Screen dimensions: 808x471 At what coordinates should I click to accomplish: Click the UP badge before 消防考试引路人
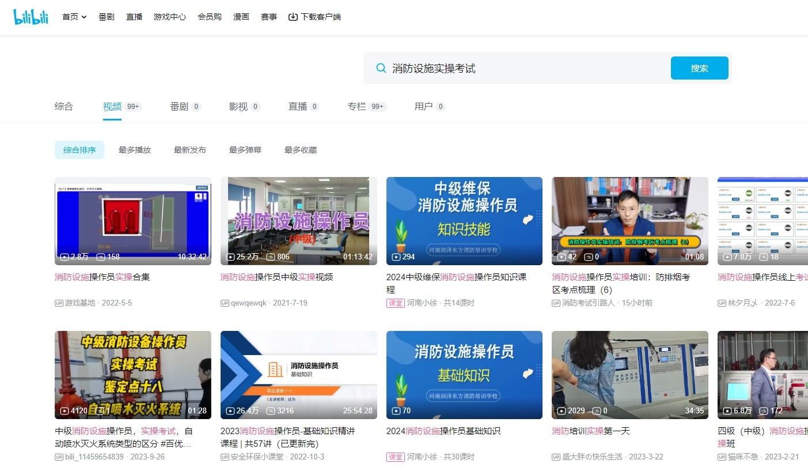click(556, 303)
